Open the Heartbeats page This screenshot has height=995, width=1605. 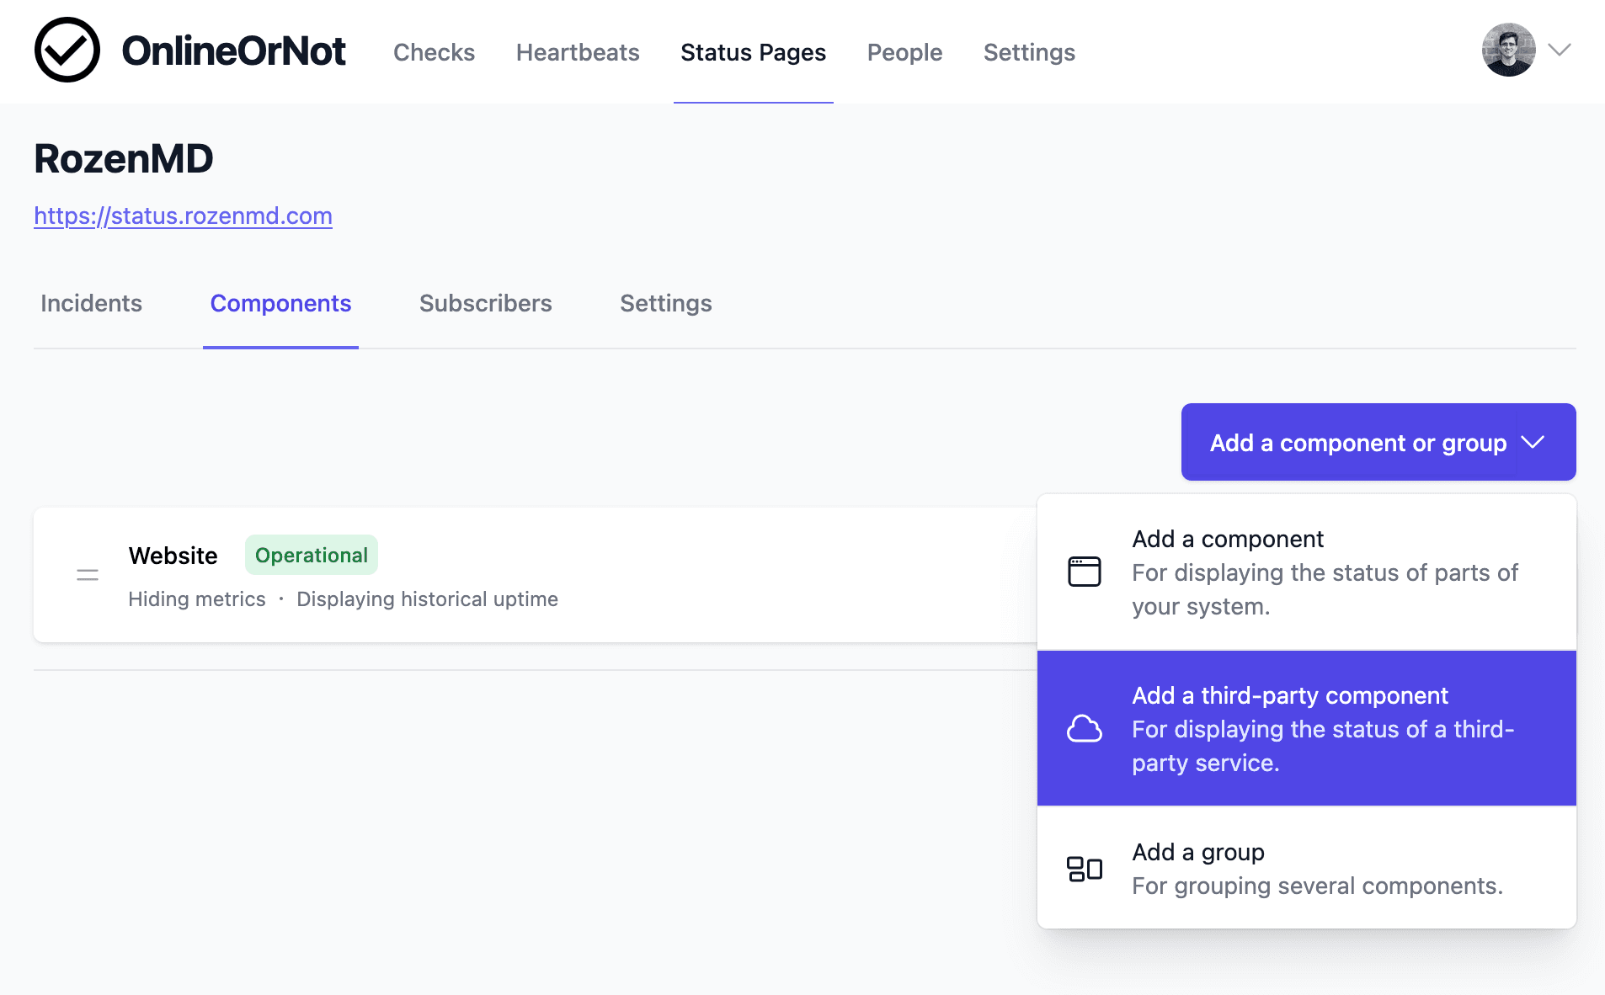[578, 52]
